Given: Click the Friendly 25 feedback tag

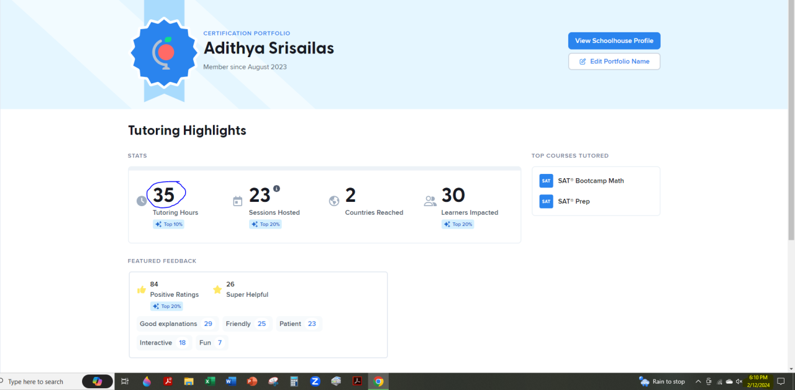Looking at the screenshot, I should click(x=247, y=324).
